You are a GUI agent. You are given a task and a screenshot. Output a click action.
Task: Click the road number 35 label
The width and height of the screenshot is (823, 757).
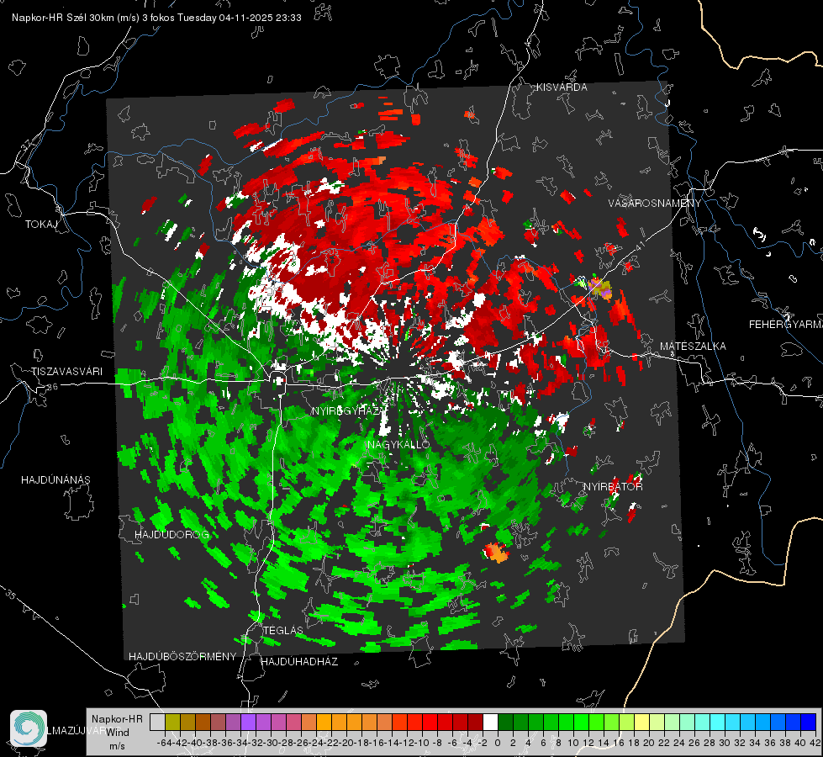(11, 595)
